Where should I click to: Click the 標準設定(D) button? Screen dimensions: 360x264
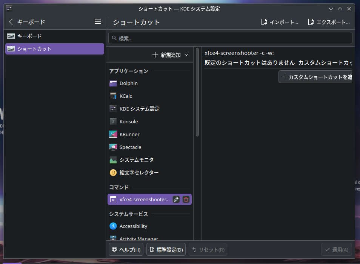click(x=166, y=250)
